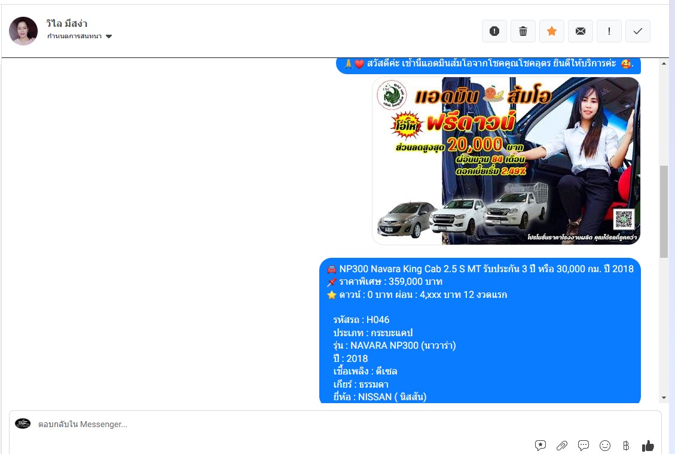Screen dimensions: 675x454
Task: Open the กำหนดการสนทนา dropdown arrow
Action: (x=109, y=36)
